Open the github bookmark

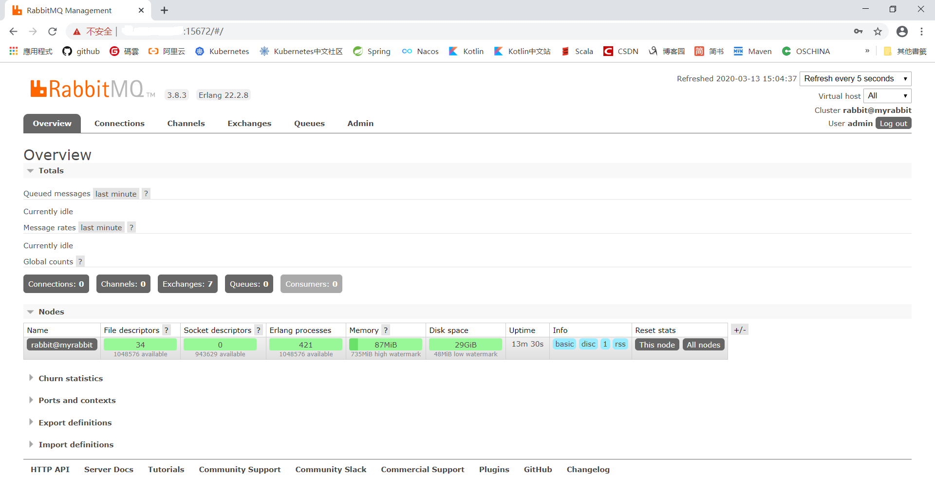pyautogui.click(x=81, y=51)
